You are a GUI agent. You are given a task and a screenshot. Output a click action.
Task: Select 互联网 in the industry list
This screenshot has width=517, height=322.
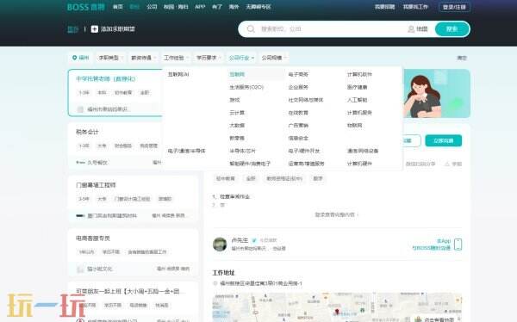click(x=237, y=75)
